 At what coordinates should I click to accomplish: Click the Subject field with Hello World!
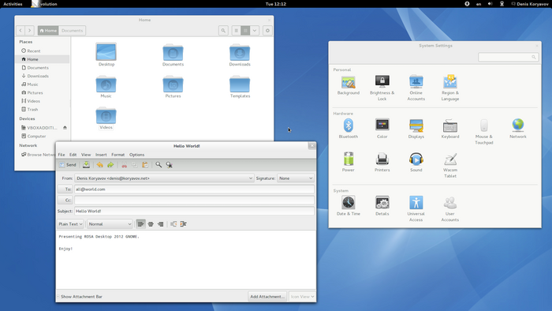click(x=194, y=211)
